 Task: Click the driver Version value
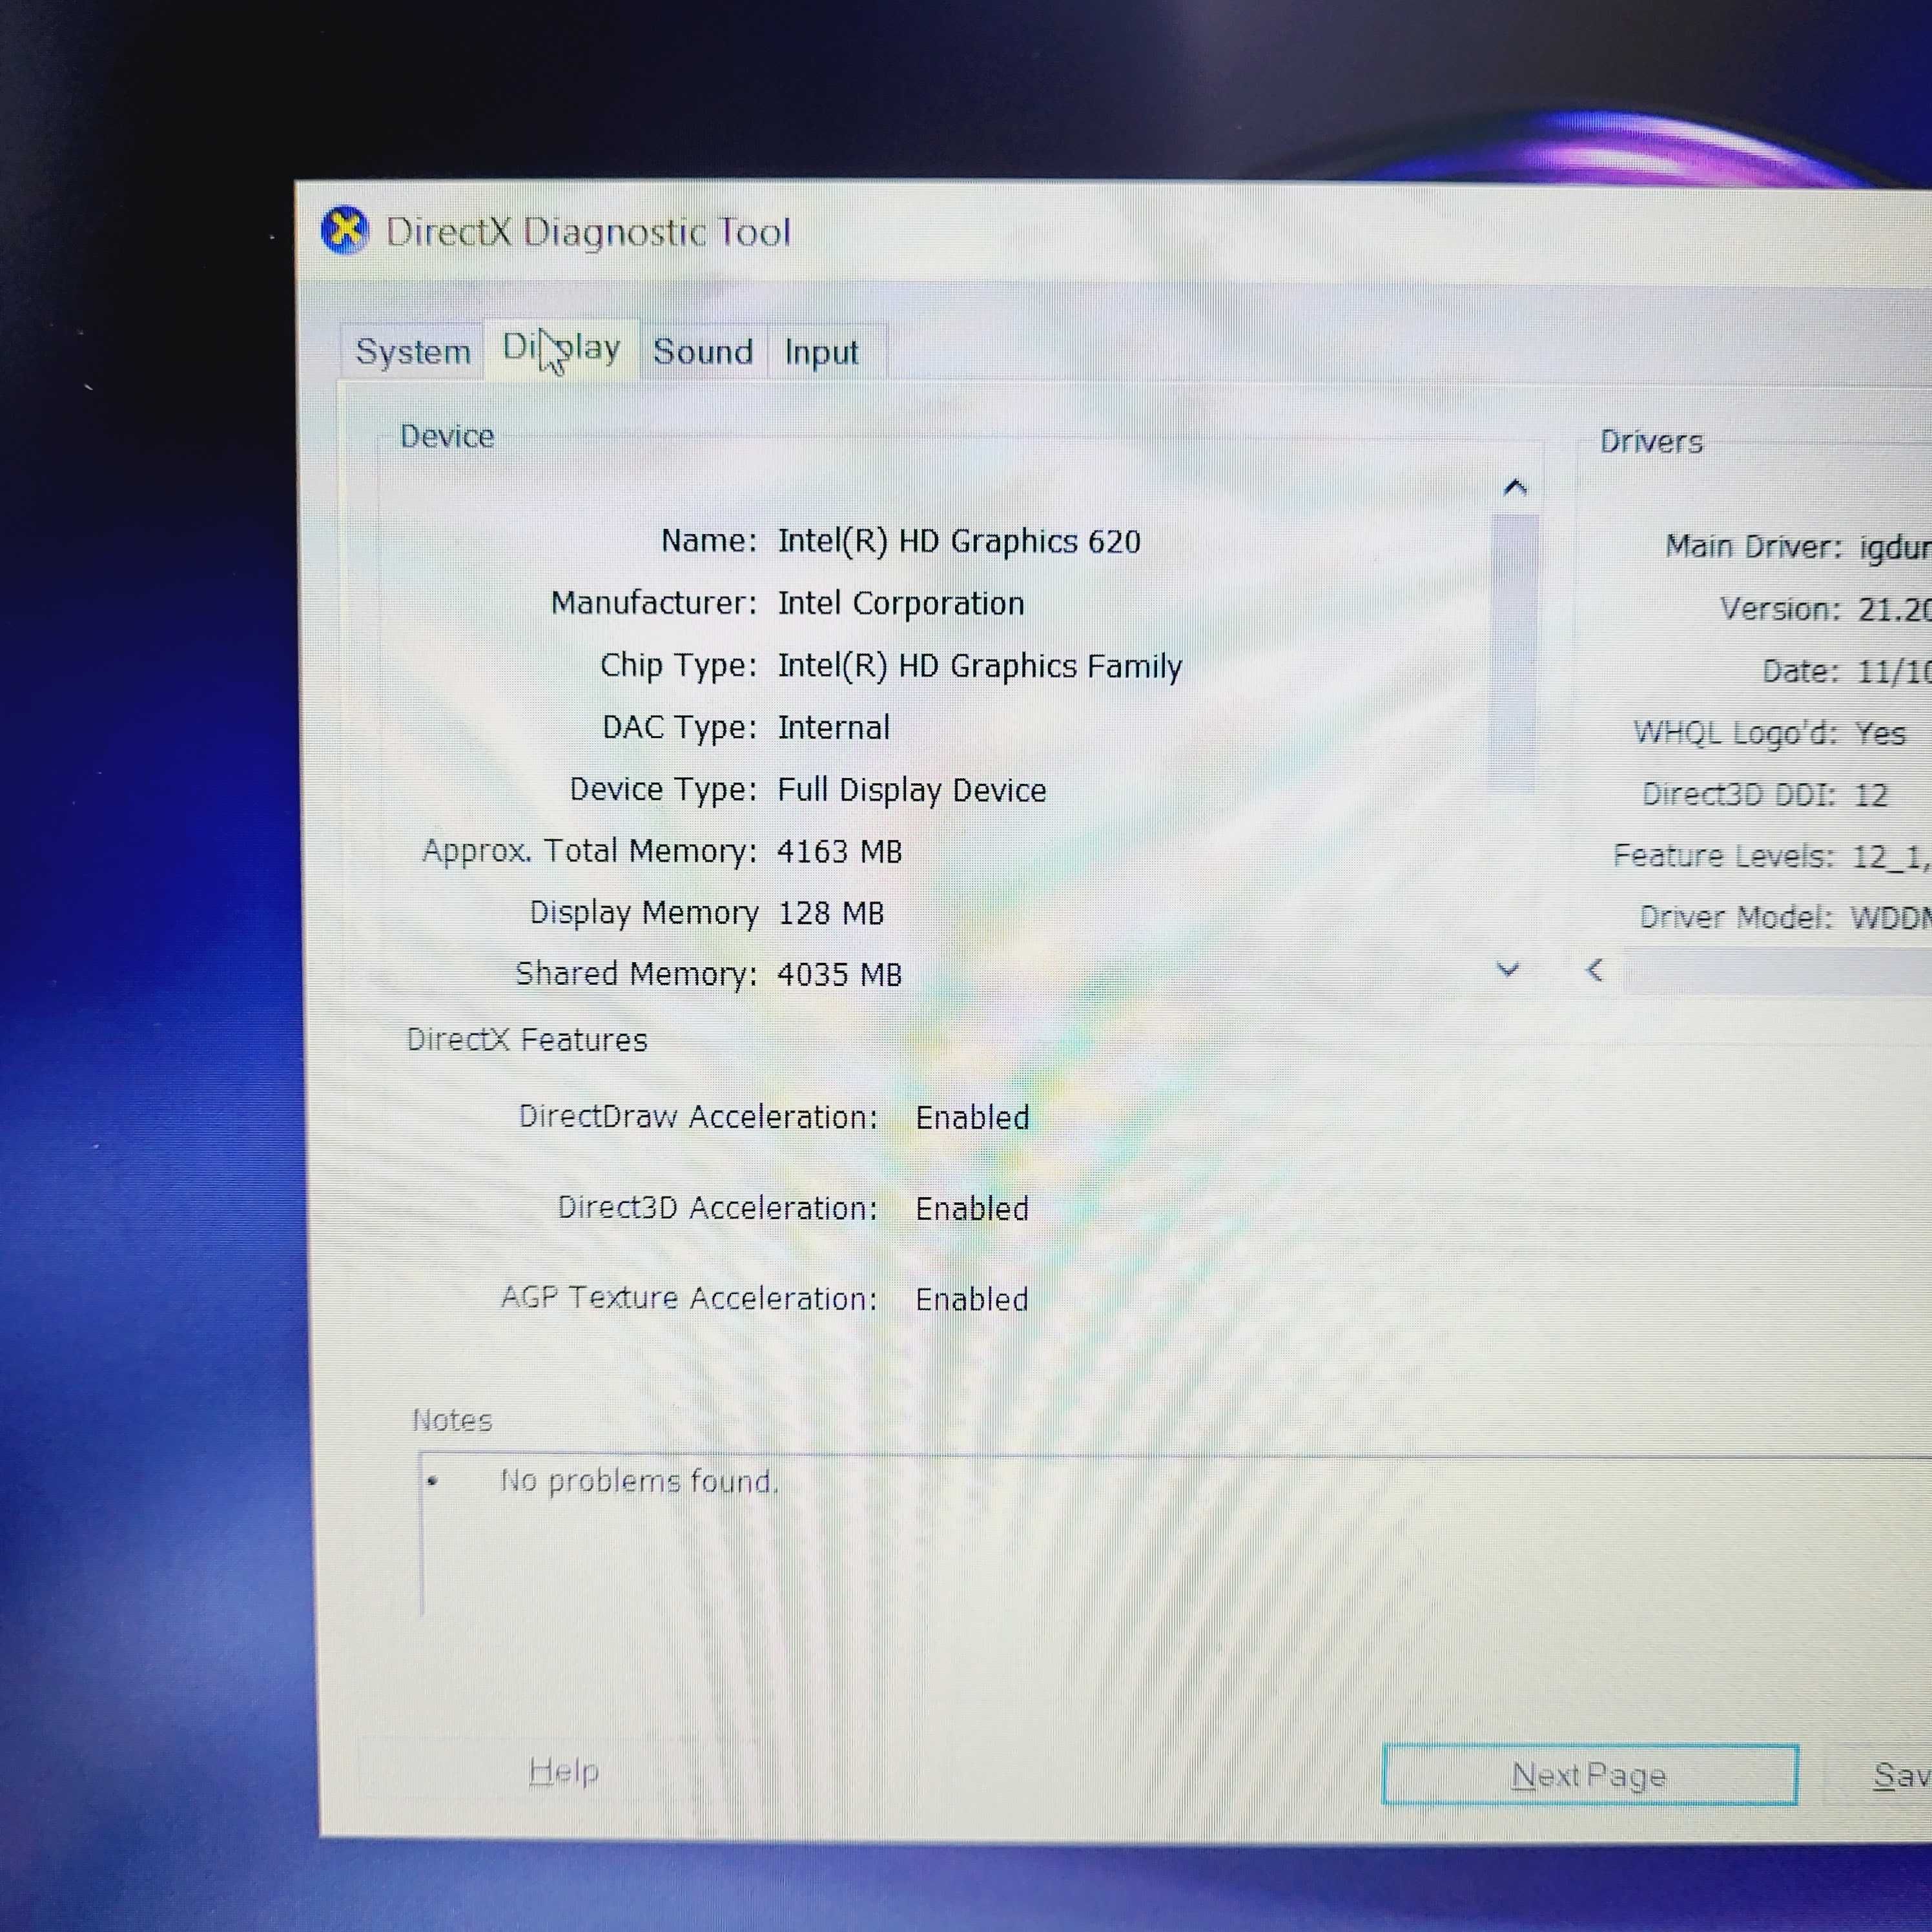(1894, 609)
